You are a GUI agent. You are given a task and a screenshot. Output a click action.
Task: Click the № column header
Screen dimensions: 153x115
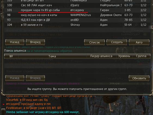coord(11,56)
